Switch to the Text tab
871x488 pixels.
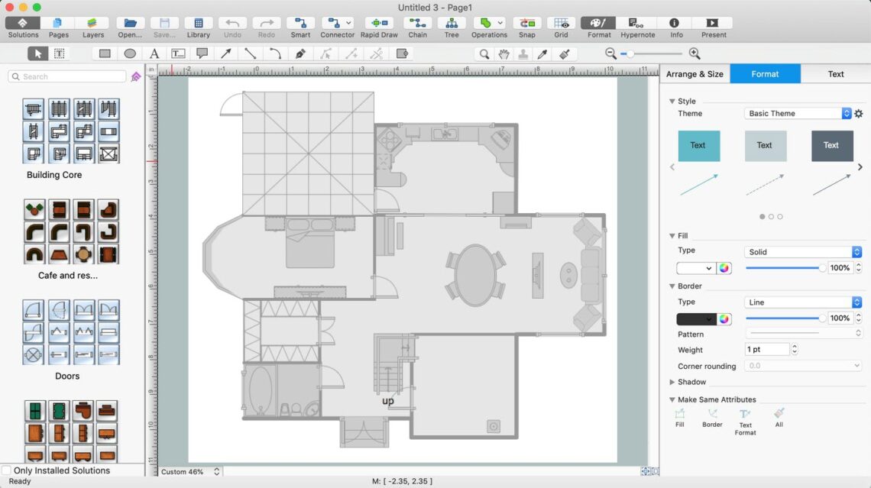(x=835, y=73)
